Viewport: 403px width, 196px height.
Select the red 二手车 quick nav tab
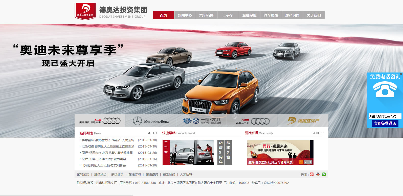tap(166, 153)
